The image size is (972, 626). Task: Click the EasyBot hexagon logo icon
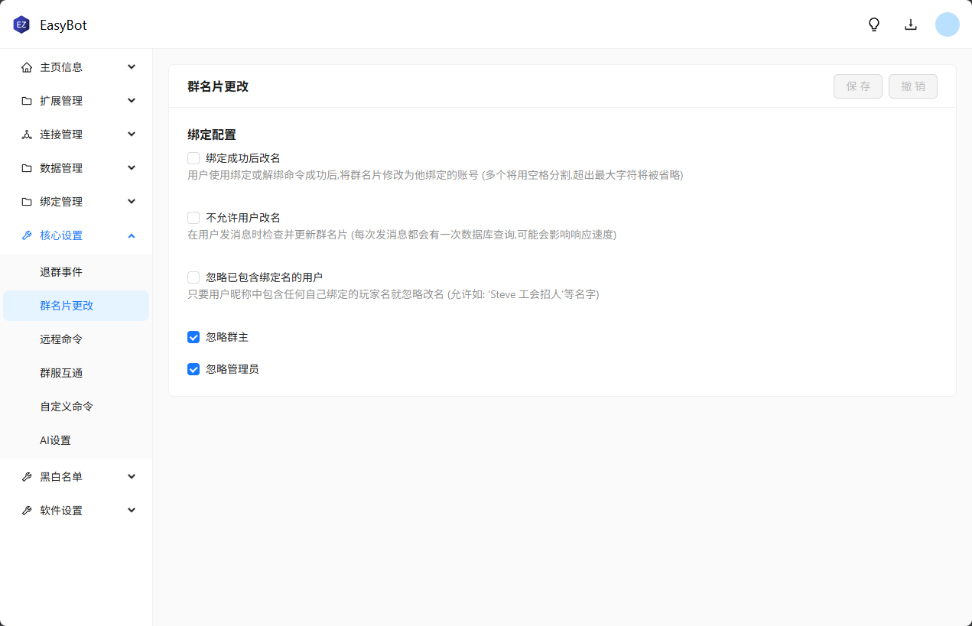[x=21, y=24]
